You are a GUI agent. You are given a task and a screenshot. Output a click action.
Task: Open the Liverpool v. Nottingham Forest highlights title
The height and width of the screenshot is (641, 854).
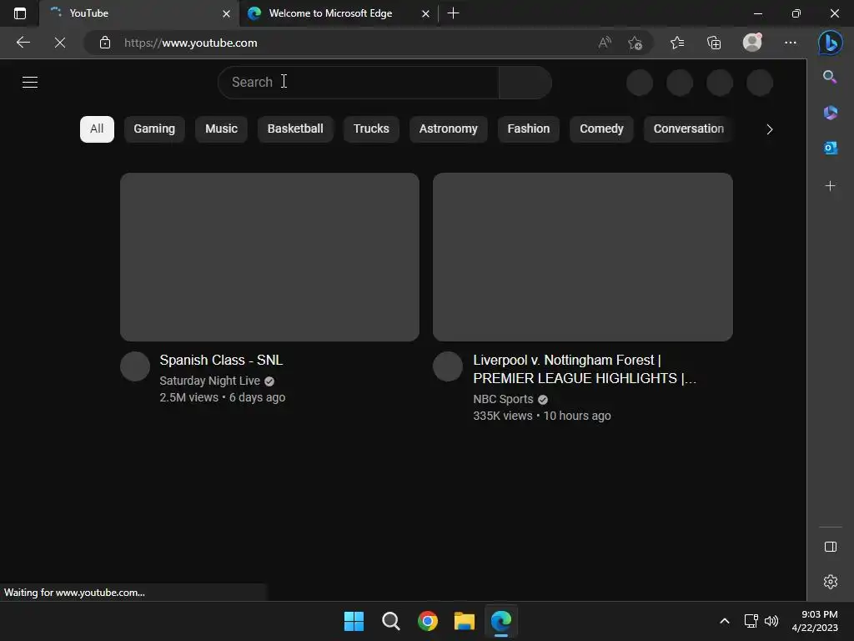tap(585, 369)
